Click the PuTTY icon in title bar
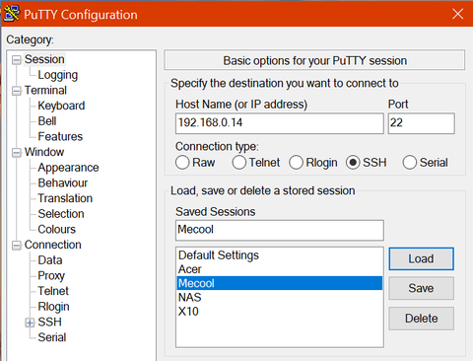This screenshot has height=361, width=473. pyautogui.click(x=12, y=14)
